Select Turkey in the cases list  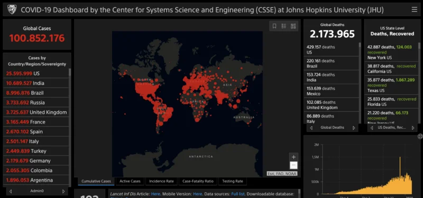click(36, 151)
